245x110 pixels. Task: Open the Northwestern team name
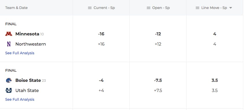pos(31,44)
